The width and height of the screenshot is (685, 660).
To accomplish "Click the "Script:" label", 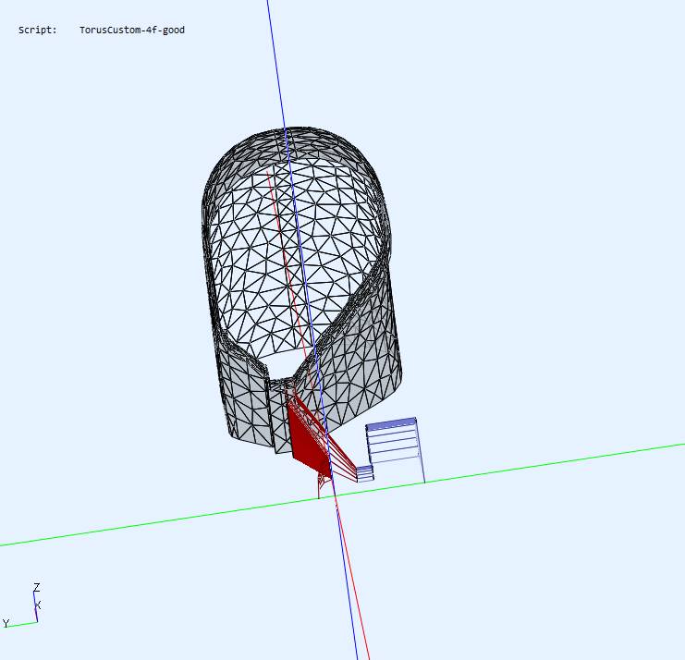I will click(38, 31).
